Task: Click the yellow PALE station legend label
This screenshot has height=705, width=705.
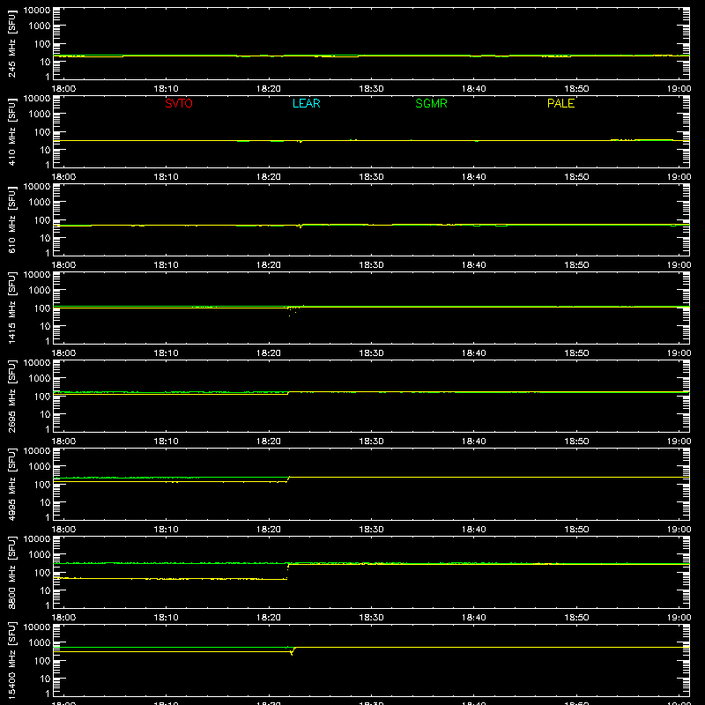Action: (560, 103)
